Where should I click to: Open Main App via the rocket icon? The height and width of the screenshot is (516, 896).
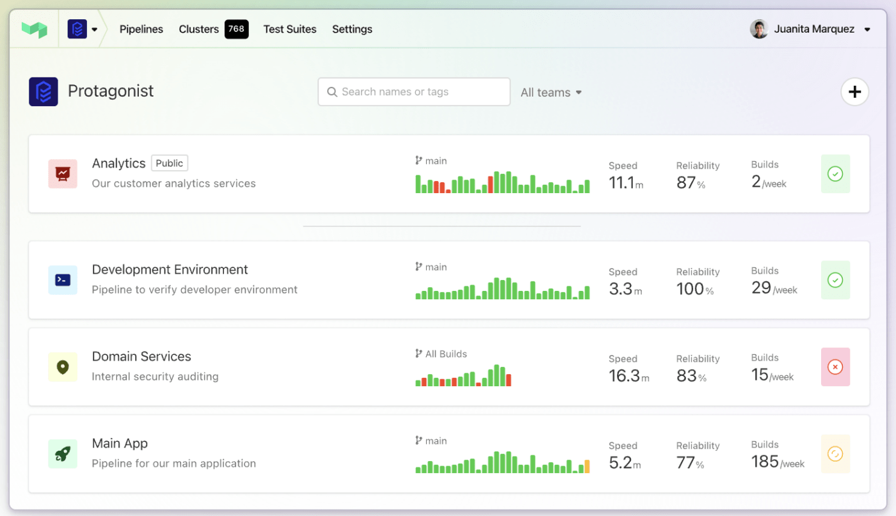pyautogui.click(x=62, y=453)
